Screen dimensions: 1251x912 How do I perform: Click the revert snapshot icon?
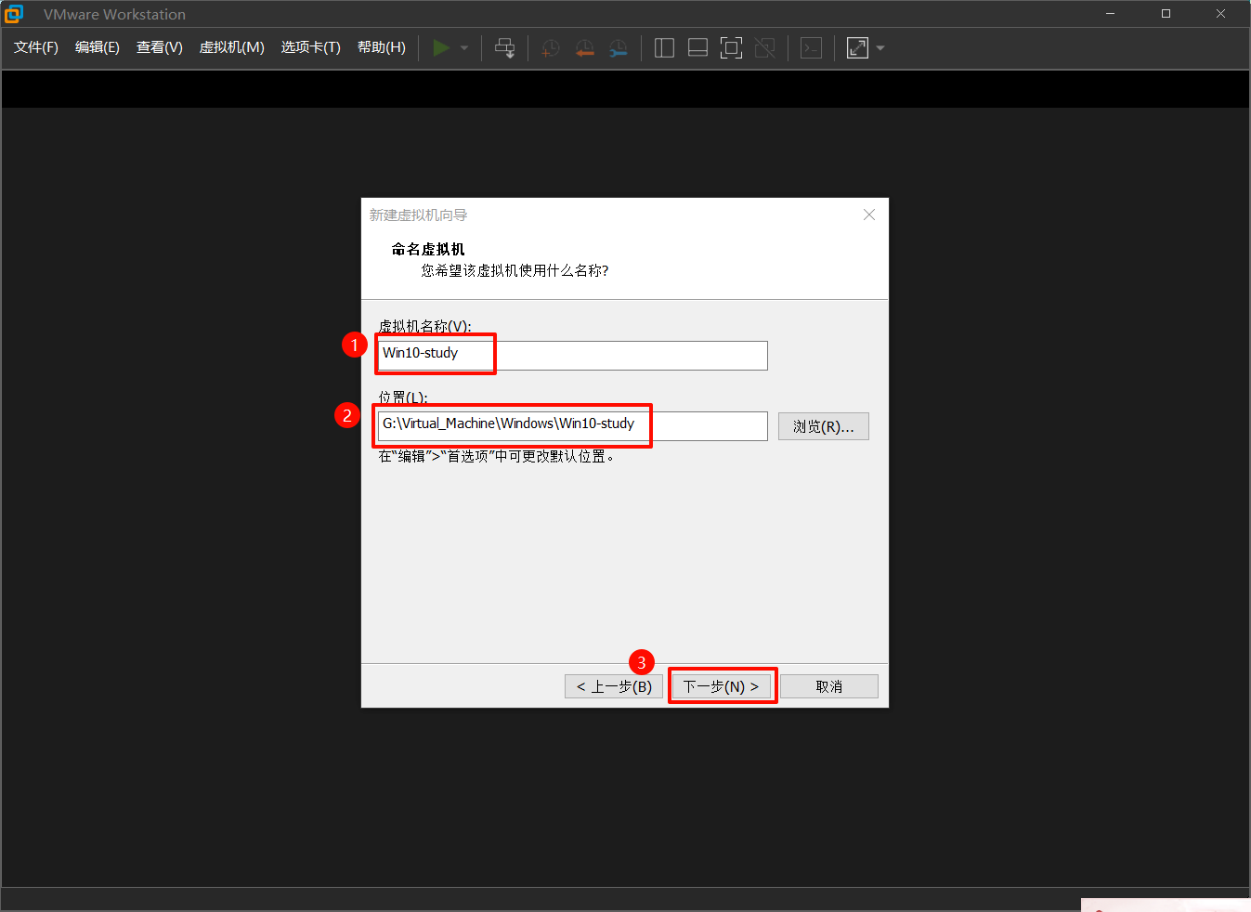pos(584,48)
